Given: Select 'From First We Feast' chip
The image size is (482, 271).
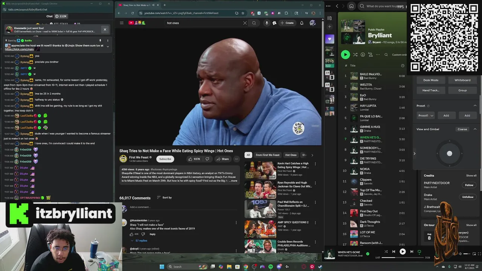Looking at the screenshot, I should 268,155.
